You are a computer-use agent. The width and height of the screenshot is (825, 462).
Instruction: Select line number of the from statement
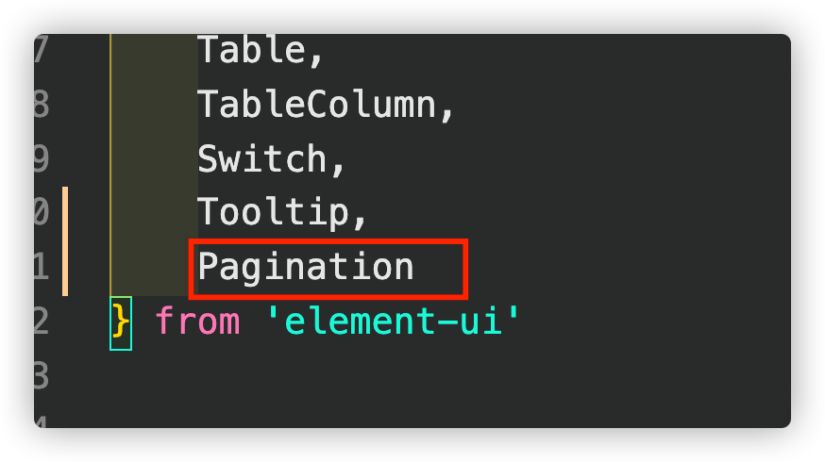(41, 321)
